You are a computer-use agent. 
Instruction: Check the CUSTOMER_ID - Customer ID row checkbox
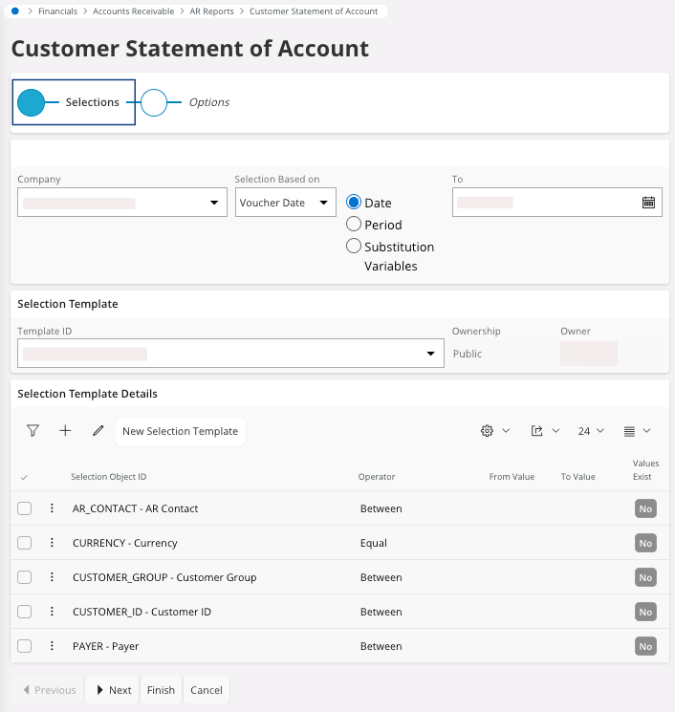tap(25, 612)
